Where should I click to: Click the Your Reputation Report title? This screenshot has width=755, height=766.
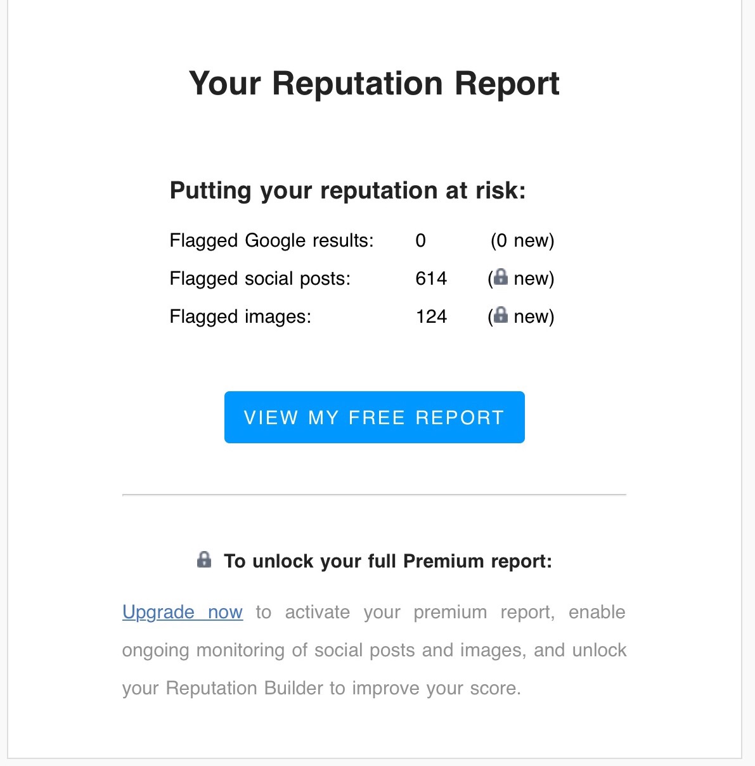374,84
